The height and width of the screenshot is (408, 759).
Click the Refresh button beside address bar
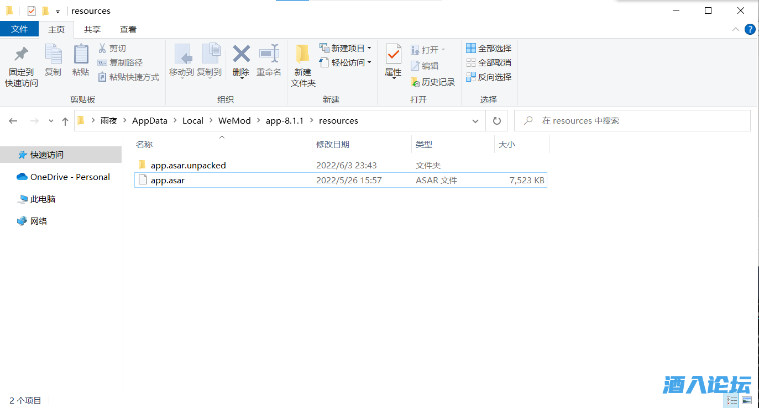(496, 121)
